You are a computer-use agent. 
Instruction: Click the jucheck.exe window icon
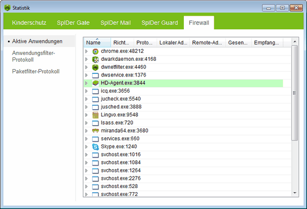[x=95, y=99]
